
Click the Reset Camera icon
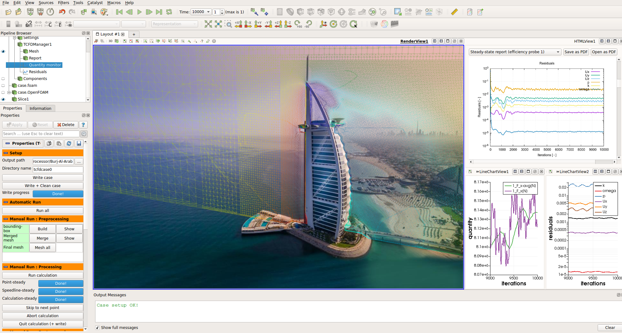[208, 24]
